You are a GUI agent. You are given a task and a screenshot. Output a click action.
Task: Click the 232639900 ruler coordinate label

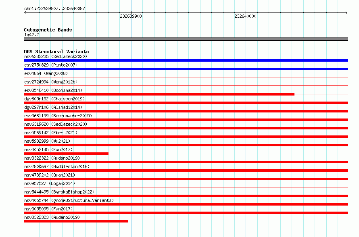pyautogui.click(x=131, y=16)
